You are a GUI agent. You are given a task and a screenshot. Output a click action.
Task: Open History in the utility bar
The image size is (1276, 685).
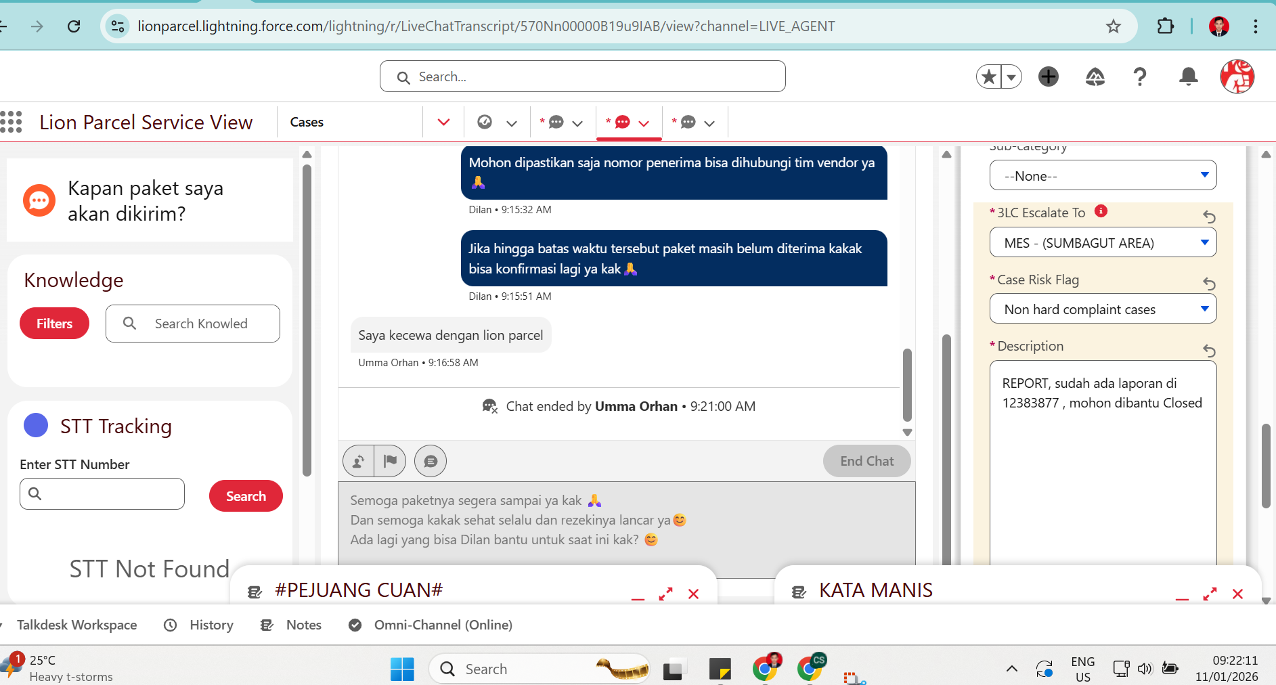tap(199, 625)
